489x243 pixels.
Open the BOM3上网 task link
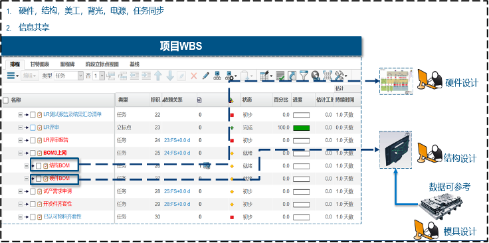[55, 153]
